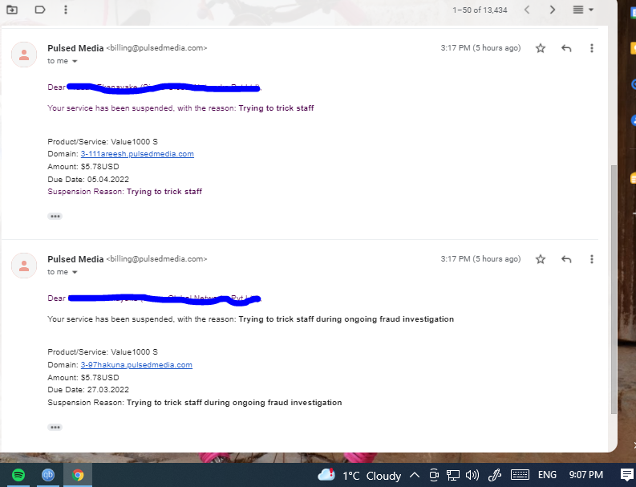The width and height of the screenshot is (636, 487).
Task: Open 3-97hakuna.pulsedmedia.com link
Action: pos(136,365)
